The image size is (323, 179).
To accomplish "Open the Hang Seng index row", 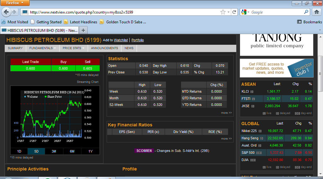I will point(276,138).
